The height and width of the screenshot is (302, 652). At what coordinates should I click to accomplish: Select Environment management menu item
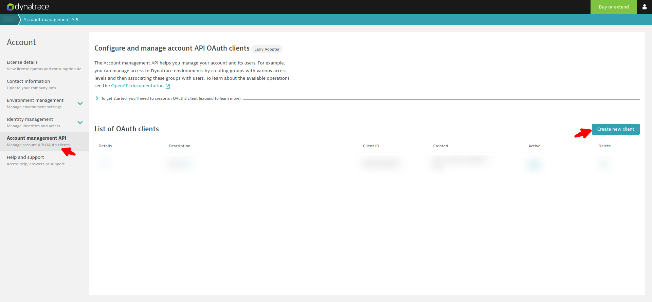point(44,103)
